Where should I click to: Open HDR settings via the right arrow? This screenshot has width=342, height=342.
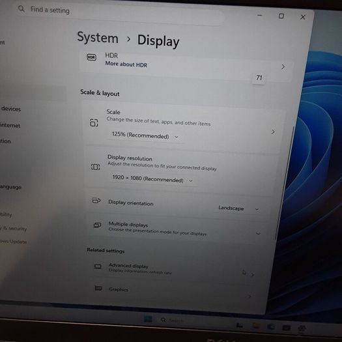tap(283, 66)
